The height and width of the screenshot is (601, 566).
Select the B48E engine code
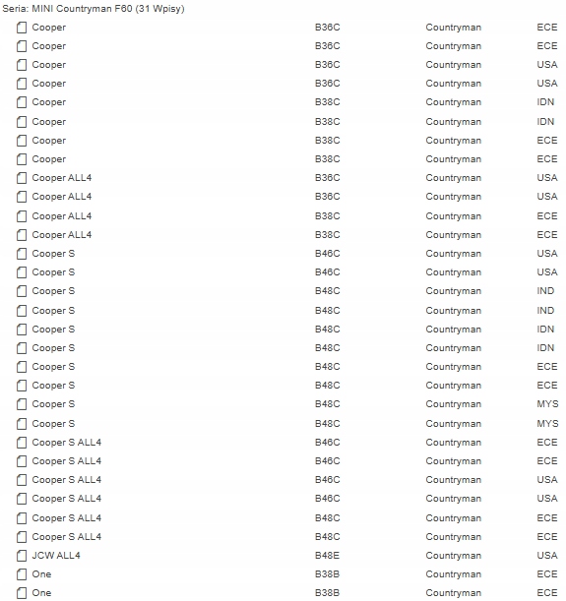coord(327,556)
